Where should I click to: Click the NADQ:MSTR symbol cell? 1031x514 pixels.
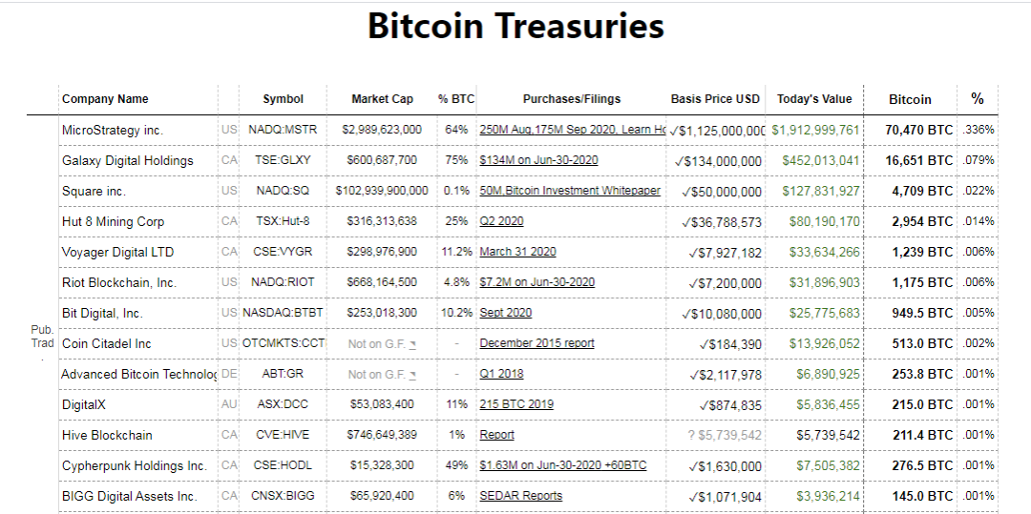[x=283, y=130]
